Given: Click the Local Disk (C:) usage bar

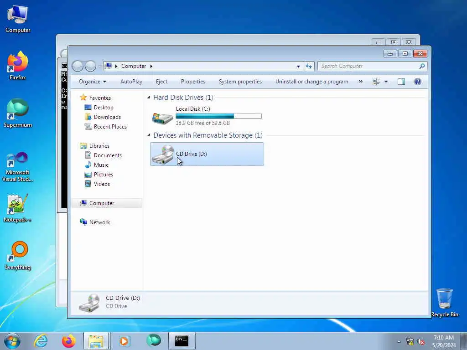Looking at the screenshot, I should (218, 116).
